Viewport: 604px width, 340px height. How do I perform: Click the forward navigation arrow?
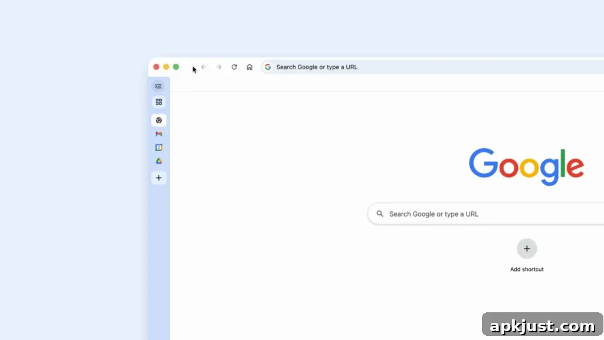point(219,67)
